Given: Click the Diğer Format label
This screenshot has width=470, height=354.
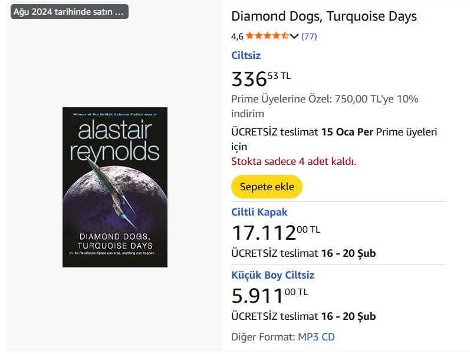Looking at the screenshot, I should [x=263, y=337].
